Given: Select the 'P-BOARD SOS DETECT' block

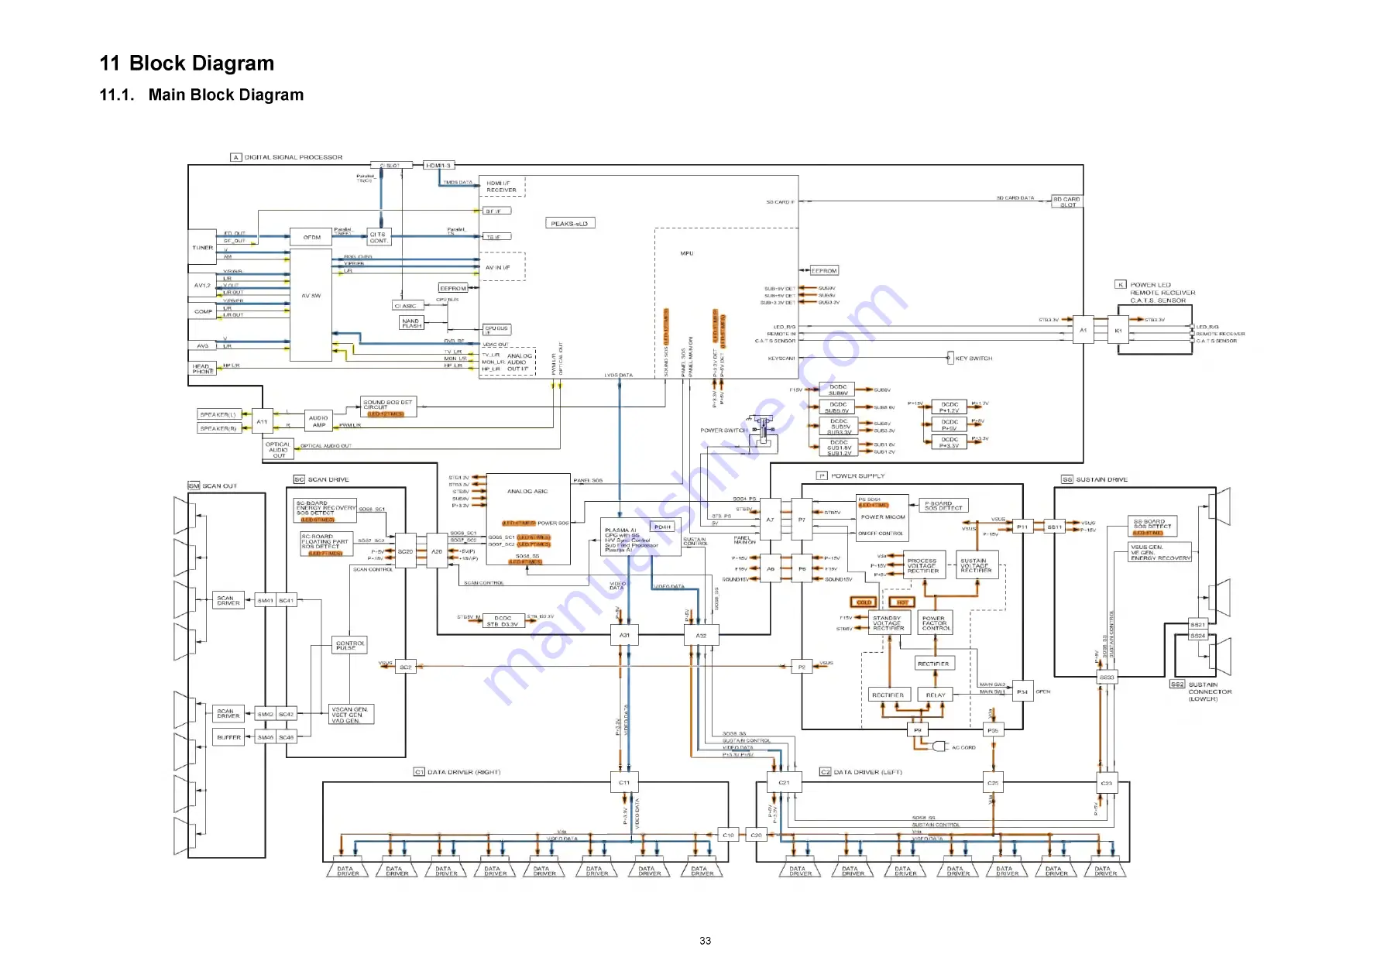Looking at the screenshot, I should click(x=943, y=506).
